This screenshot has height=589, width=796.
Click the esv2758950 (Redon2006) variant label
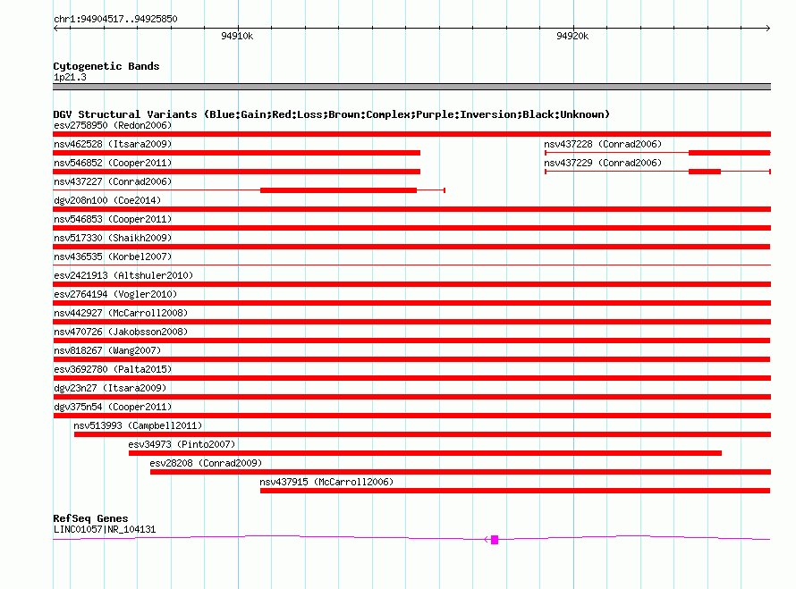click(113, 125)
